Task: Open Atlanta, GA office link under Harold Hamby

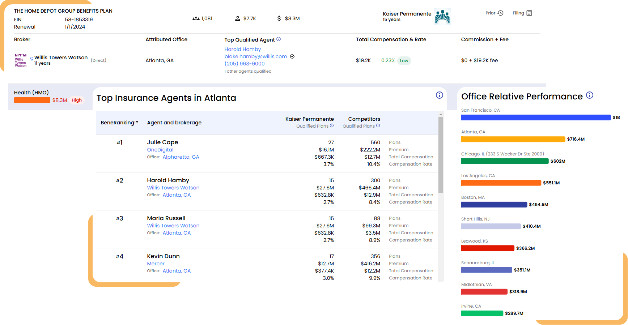Action: click(x=177, y=195)
